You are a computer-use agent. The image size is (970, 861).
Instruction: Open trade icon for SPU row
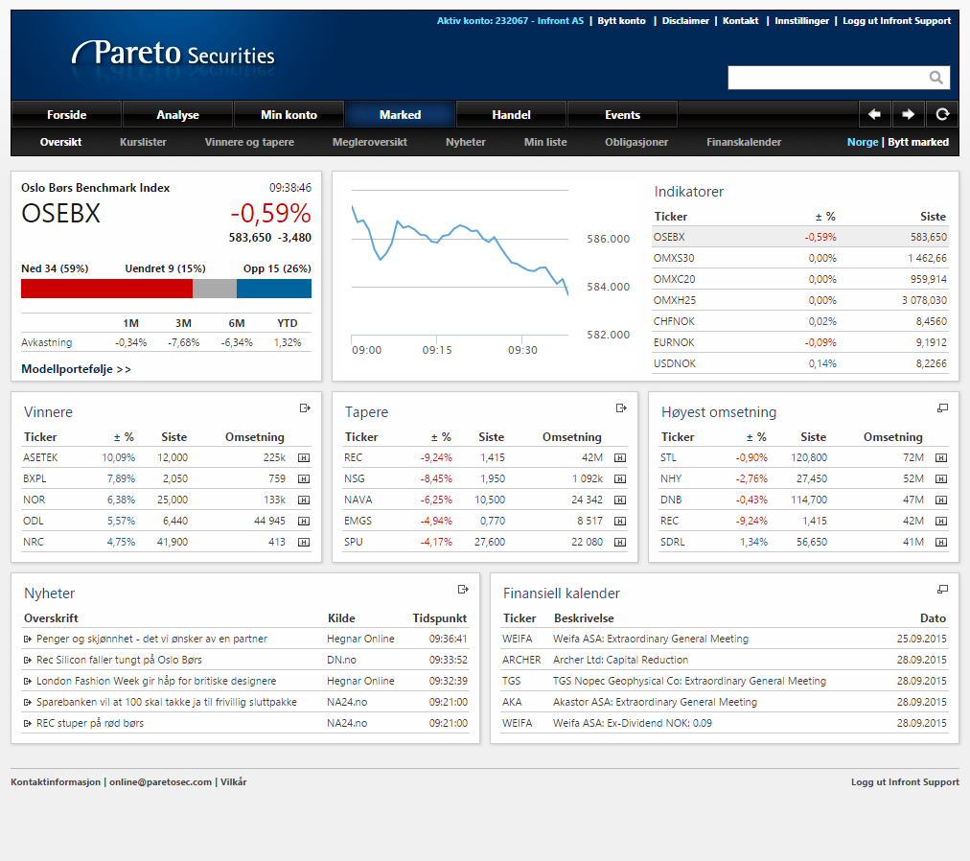[x=620, y=543]
